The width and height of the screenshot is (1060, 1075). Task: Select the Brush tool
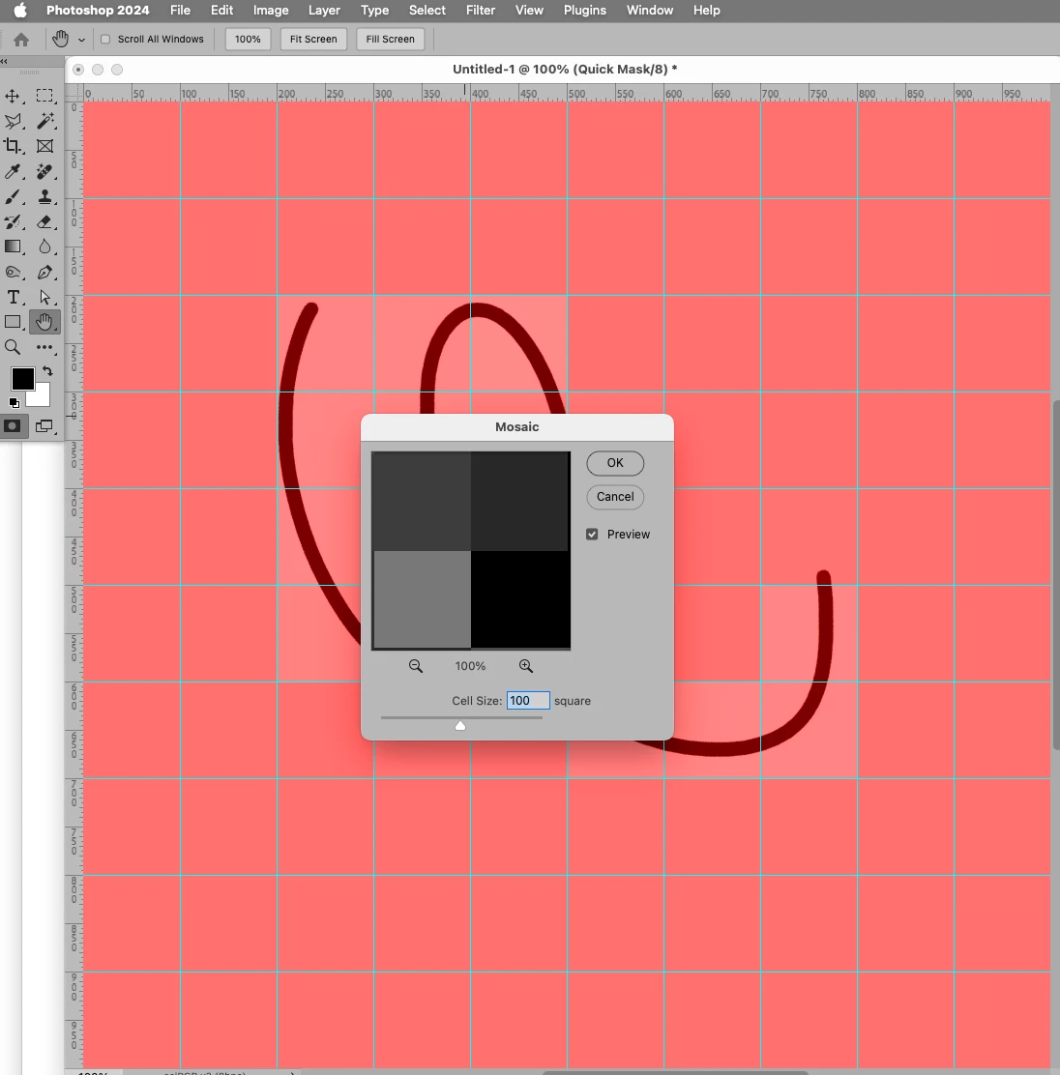tap(13, 197)
